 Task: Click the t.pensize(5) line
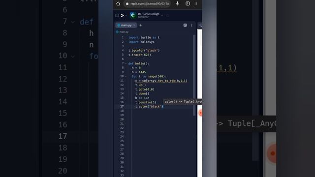coord(146,102)
